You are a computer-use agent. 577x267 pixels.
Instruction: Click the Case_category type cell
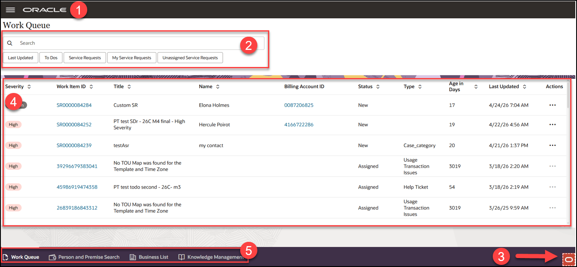point(420,145)
